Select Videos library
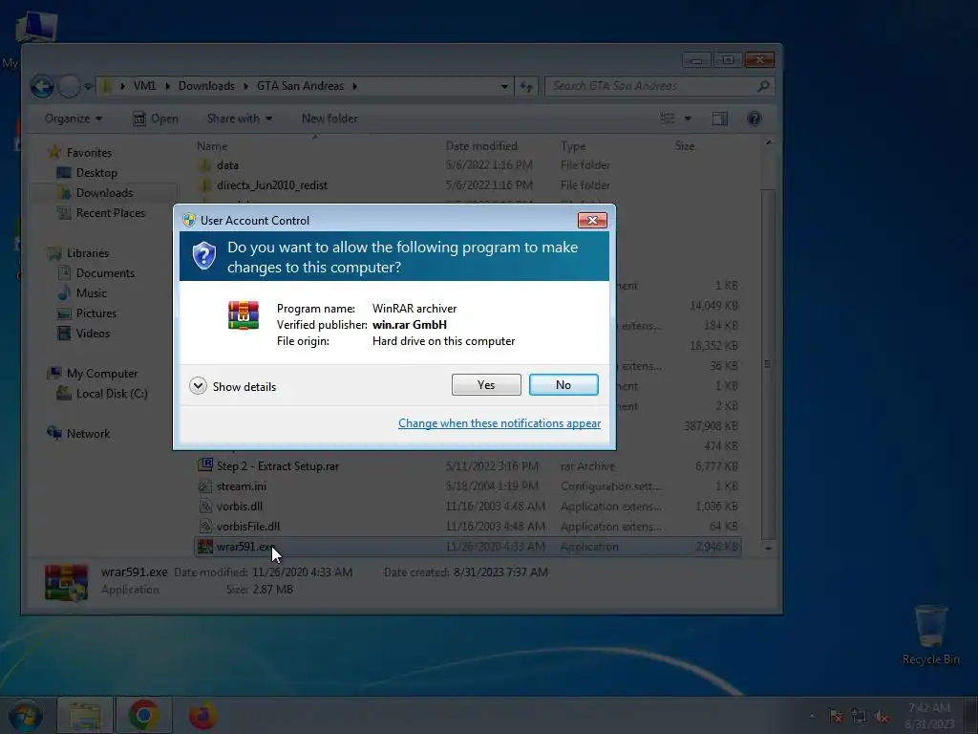This screenshot has height=734, width=978. [x=93, y=334]
